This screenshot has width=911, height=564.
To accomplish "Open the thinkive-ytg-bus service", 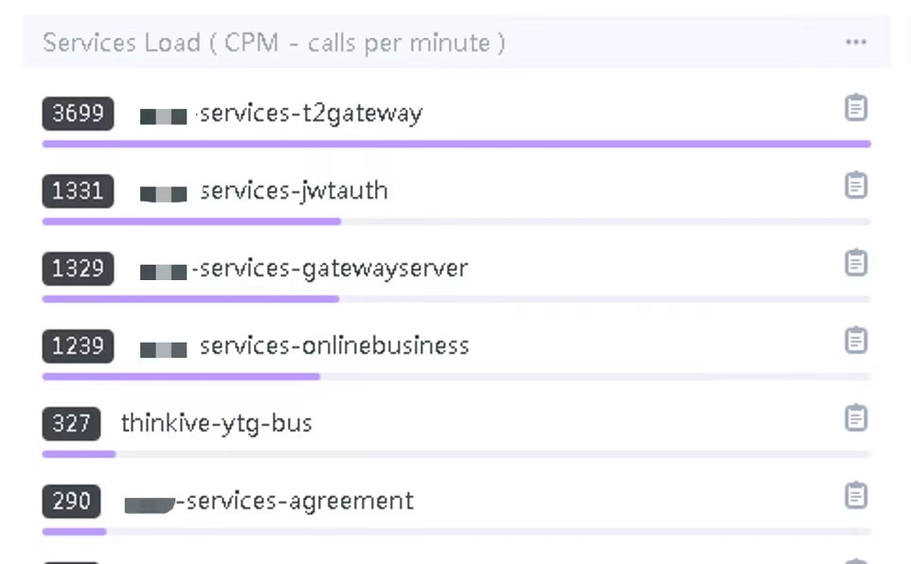I will point(216,423).
